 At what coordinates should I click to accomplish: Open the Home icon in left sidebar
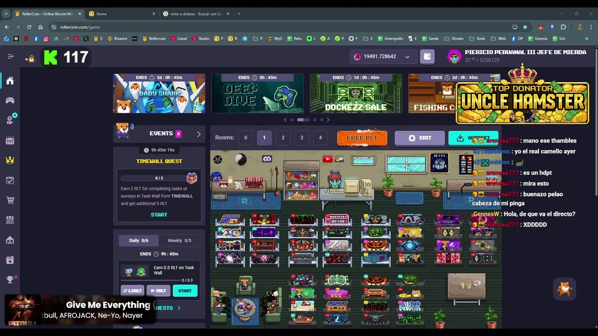pyautogui.click(x=10, y=81)
